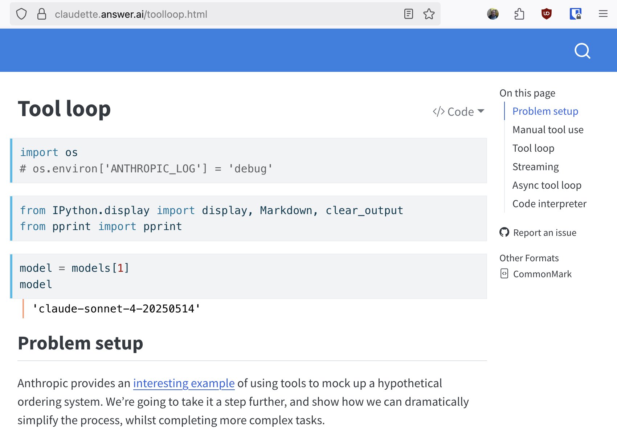The image size is (617, 434).
Task: Open the extensions puzzle piece icon
Action: click(519, 14)
